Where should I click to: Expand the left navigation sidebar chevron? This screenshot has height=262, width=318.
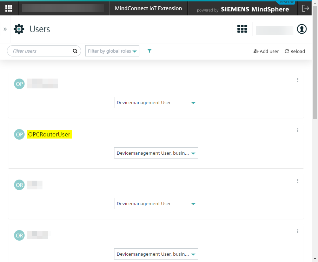5,29
